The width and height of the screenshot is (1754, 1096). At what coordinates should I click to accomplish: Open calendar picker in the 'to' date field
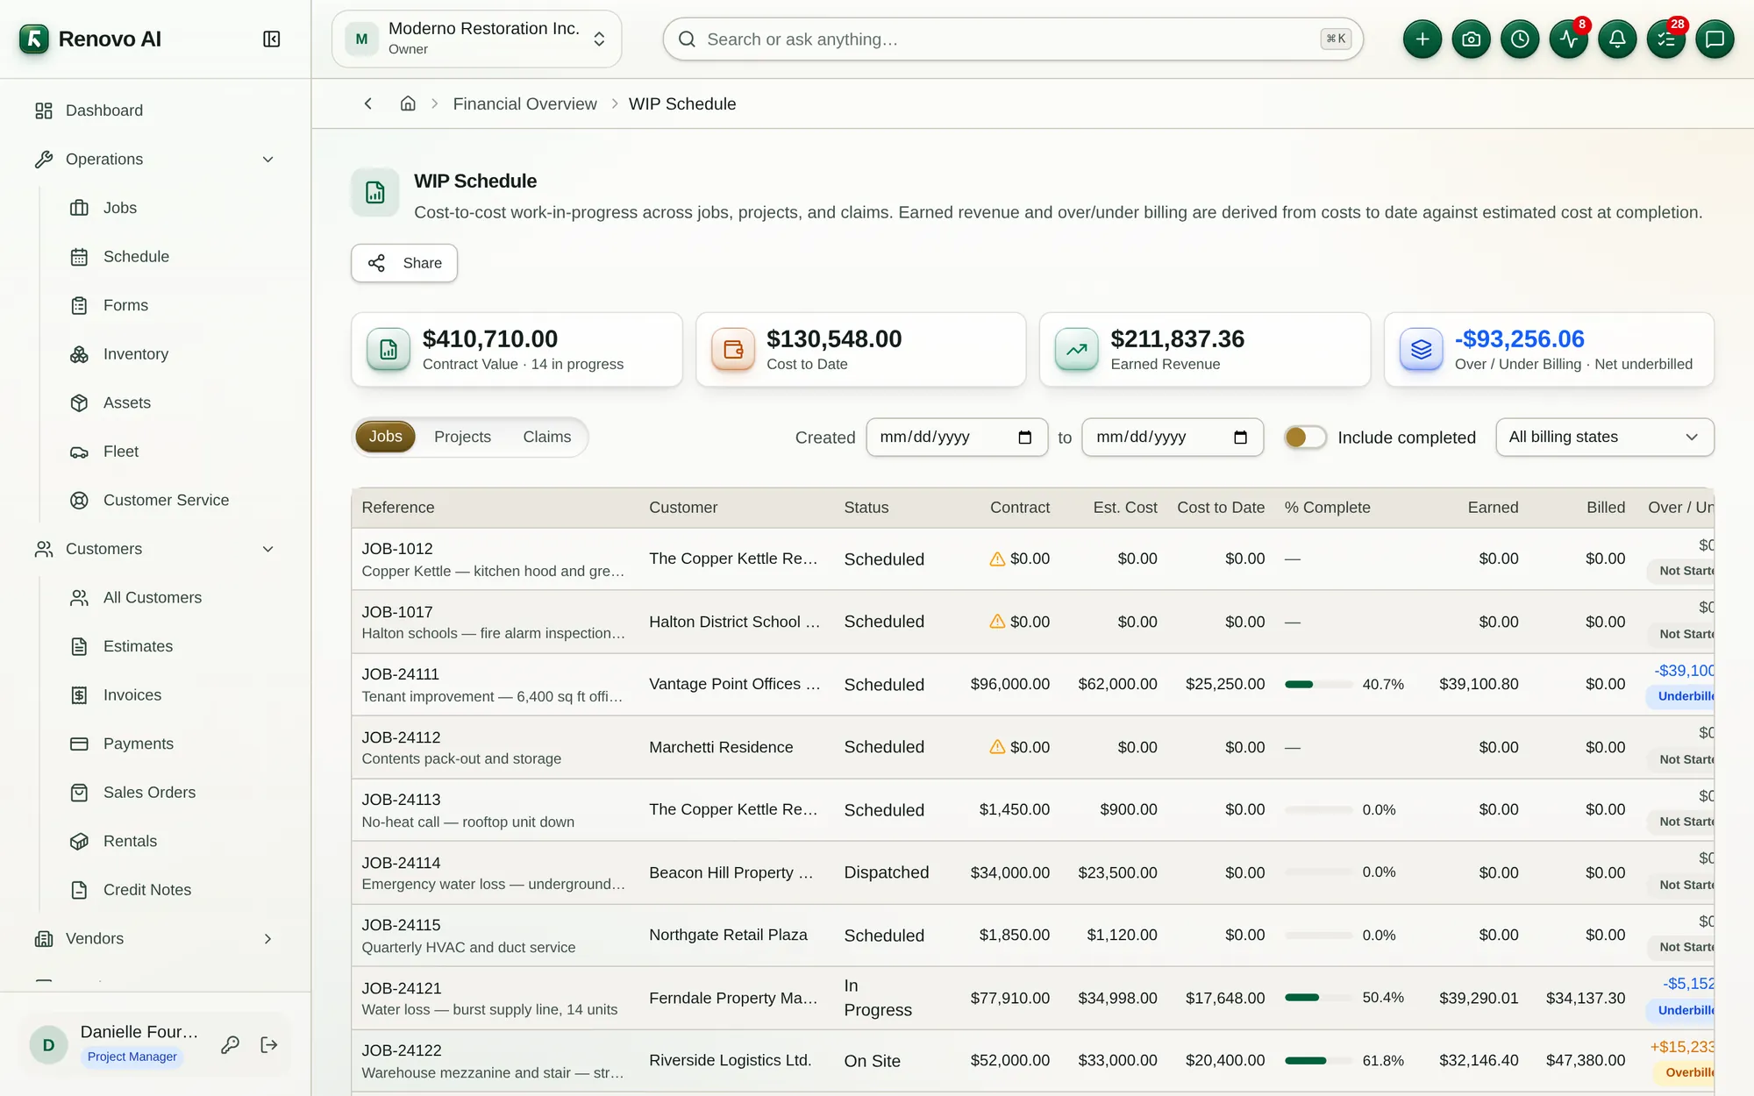(1240, 438)
